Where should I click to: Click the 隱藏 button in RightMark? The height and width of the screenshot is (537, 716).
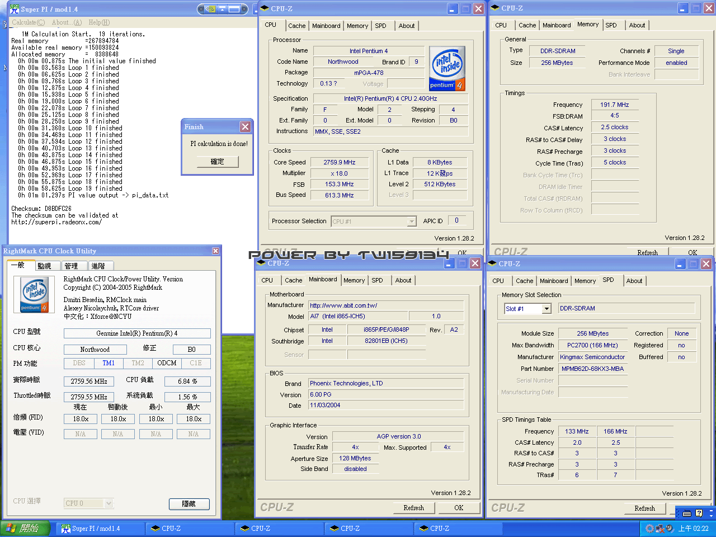pos(189,504)
